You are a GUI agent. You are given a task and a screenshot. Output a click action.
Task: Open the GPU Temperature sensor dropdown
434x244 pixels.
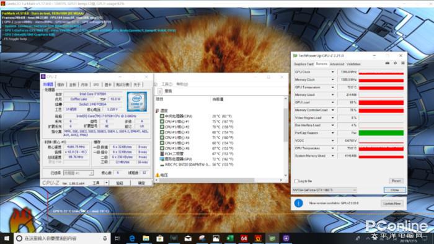click(x=333, y=87)
